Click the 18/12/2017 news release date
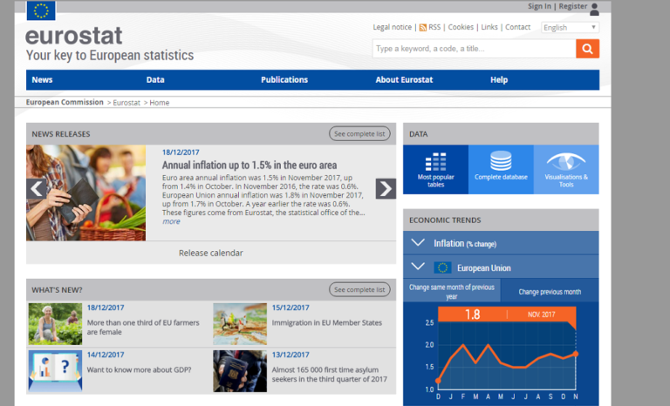This screenshot has width=670, height=406. click(181, 152)
